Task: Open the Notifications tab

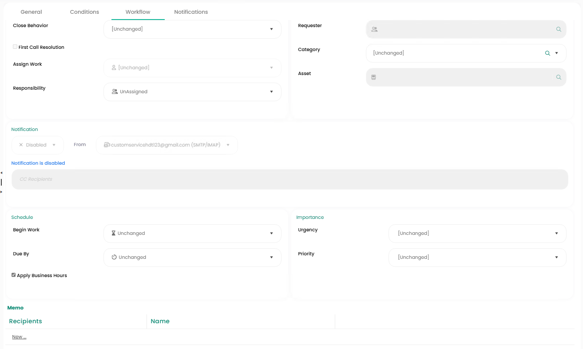Action: click(x=191, y=12)
